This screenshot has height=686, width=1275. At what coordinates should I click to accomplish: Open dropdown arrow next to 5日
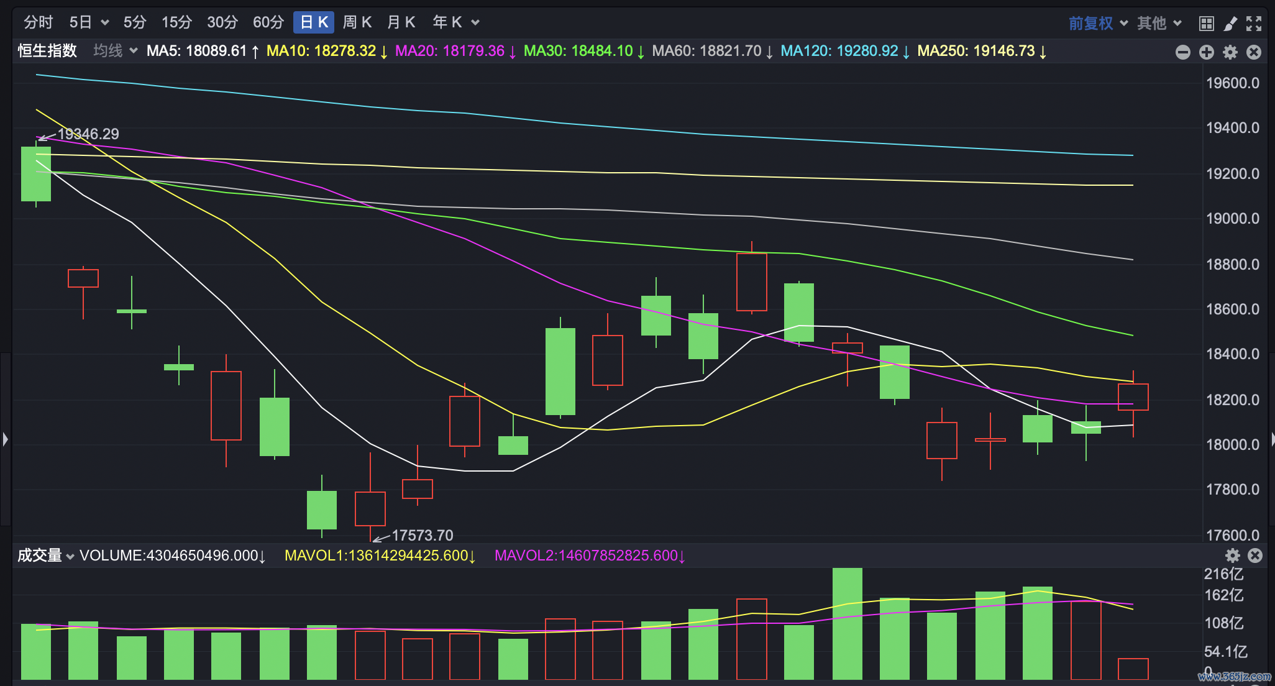(105, 23)
